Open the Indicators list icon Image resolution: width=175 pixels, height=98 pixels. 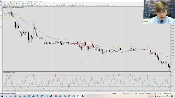[x=73, y=5]
